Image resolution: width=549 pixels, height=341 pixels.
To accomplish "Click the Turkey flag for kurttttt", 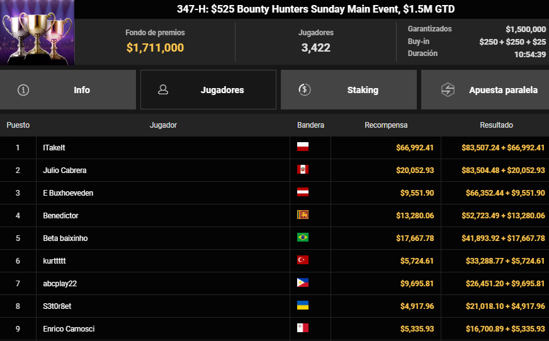I will [302, 260].
